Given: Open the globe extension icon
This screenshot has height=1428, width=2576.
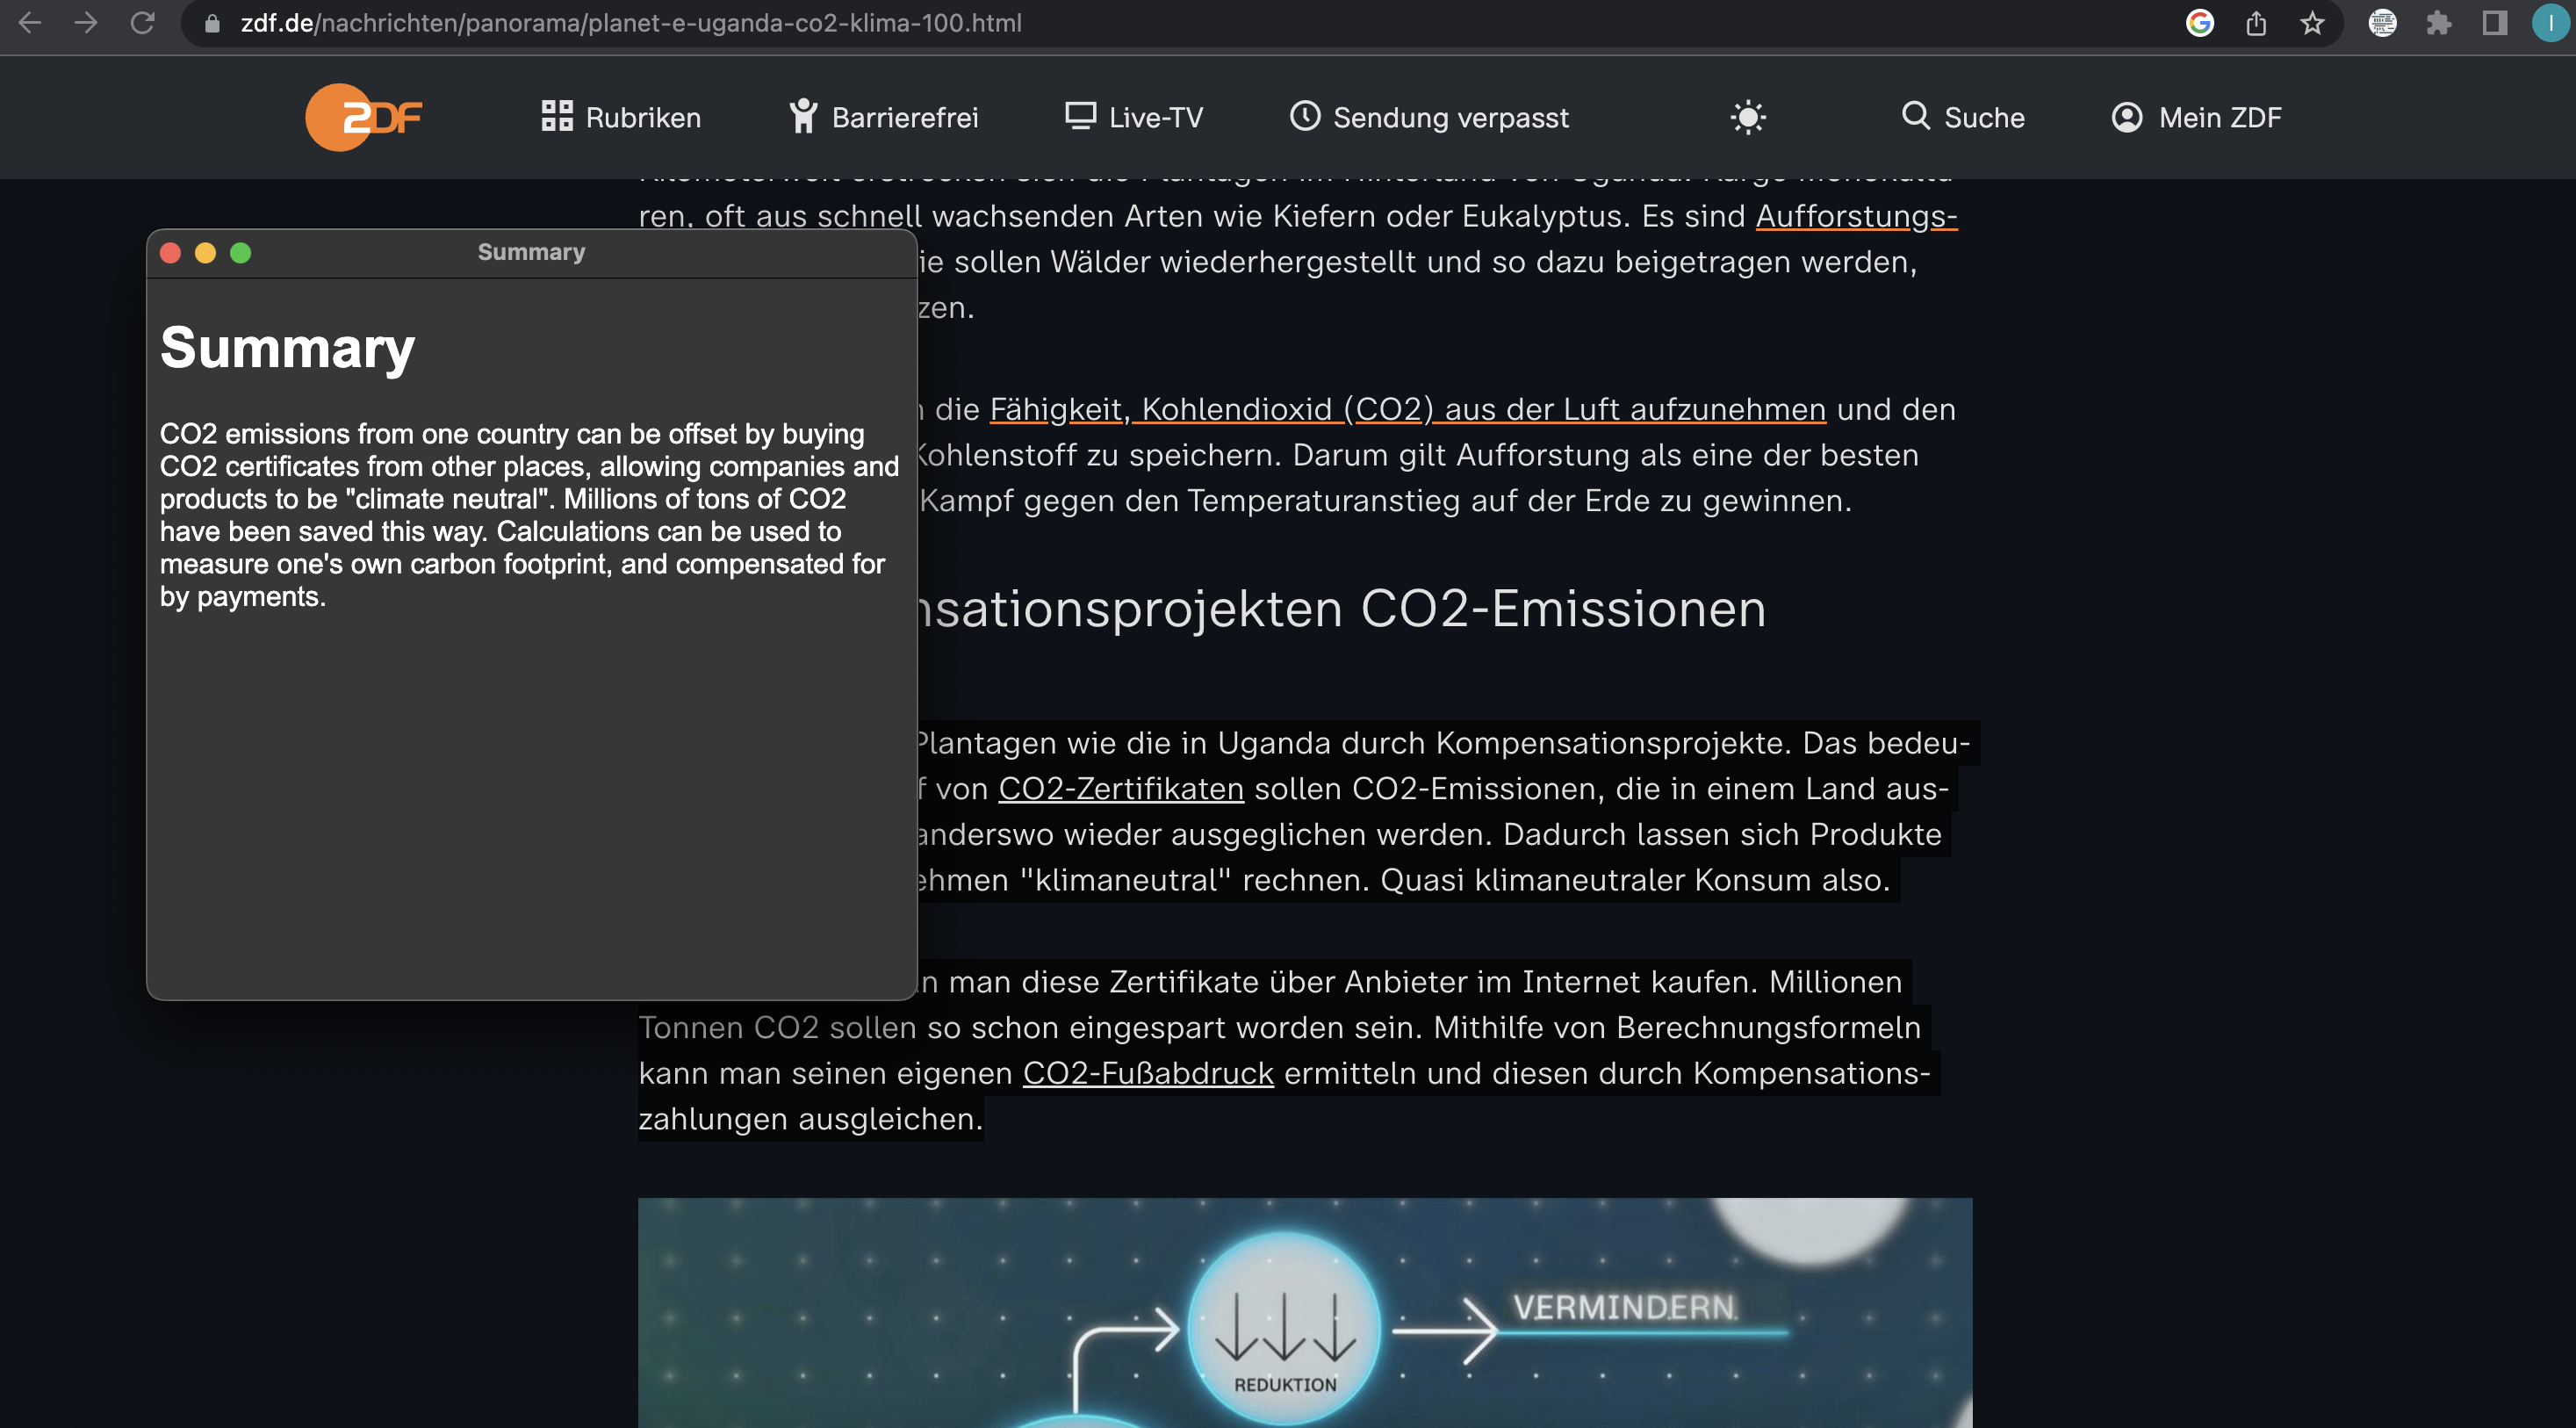Looking at the screenshot, I should click(2383, 23).
